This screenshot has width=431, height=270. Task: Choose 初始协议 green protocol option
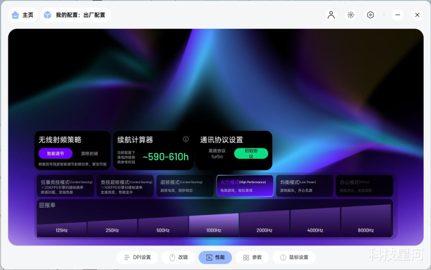coord(251,154)
